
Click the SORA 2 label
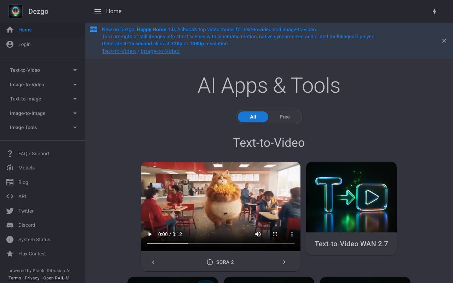[x=225, y=262]
